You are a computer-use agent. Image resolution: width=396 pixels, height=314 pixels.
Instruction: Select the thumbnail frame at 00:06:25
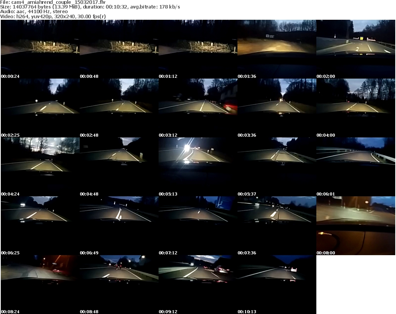(40, 226)
